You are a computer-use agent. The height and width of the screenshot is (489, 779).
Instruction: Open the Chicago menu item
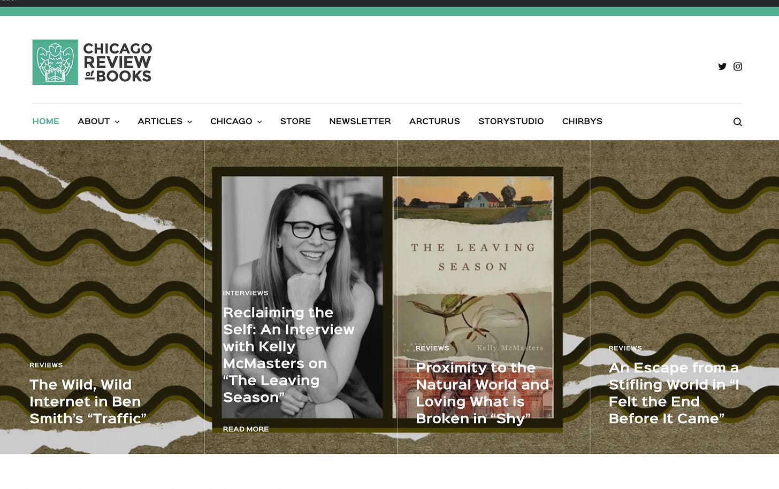231,121
